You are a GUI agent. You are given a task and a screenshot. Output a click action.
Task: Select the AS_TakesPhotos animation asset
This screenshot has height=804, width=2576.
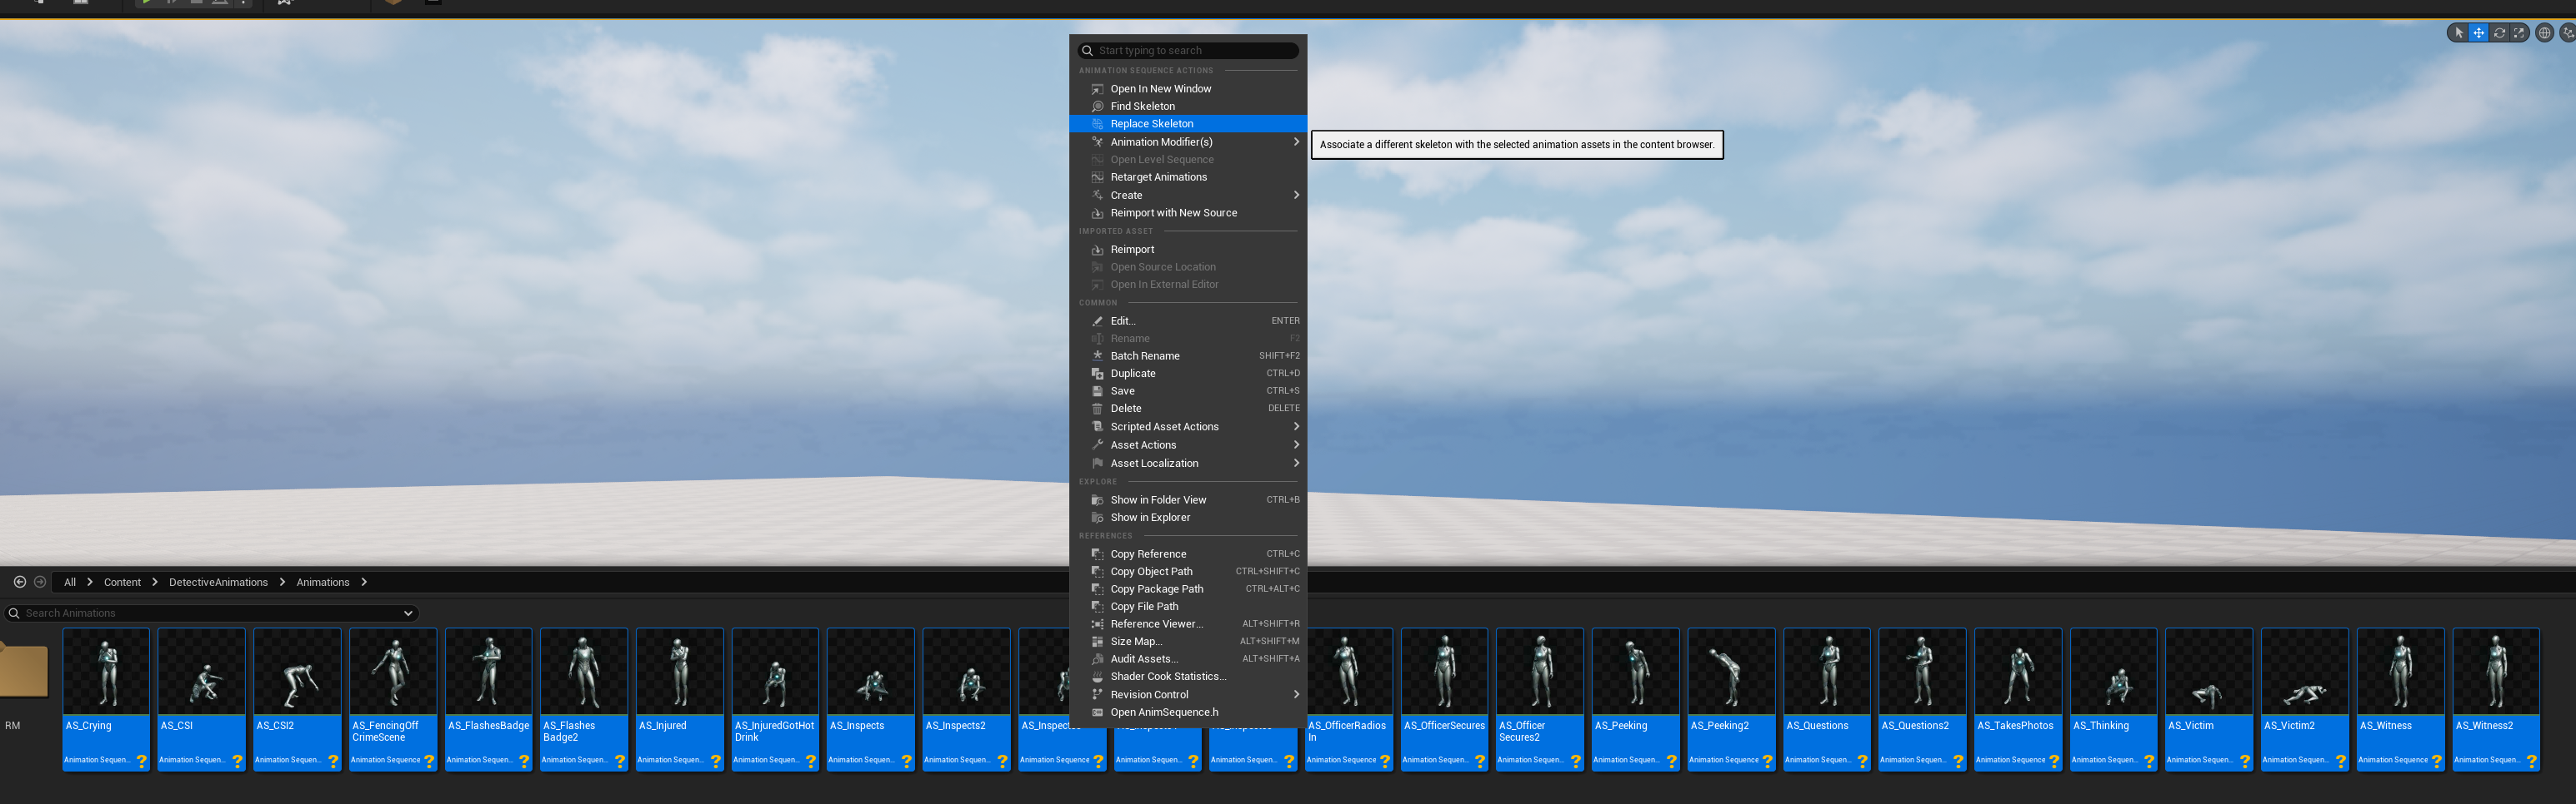2017,672
